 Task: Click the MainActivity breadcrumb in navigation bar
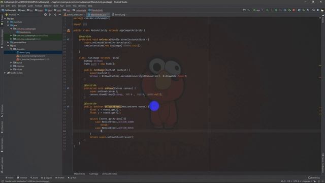tap(95, 10)
